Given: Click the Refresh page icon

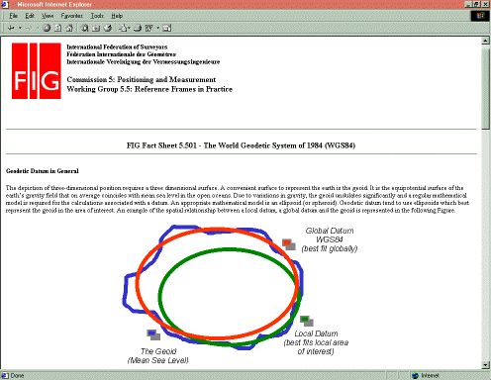Looking at the screenshot, I should 57,28.
